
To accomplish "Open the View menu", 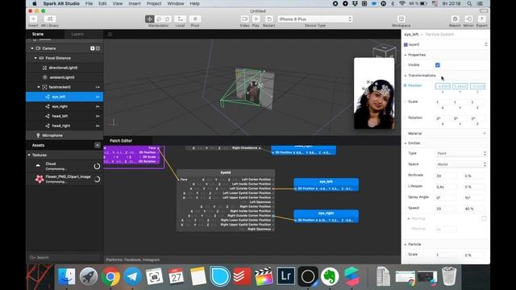I will (x=118, y=3).
